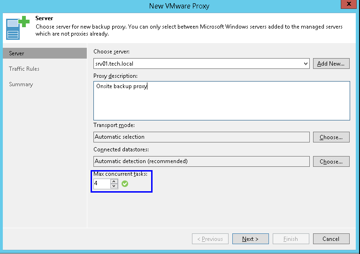The width and height of the screenshot is (360, 254).
Task: Click the Connected datastores label
Action: [x=121, y=149]
